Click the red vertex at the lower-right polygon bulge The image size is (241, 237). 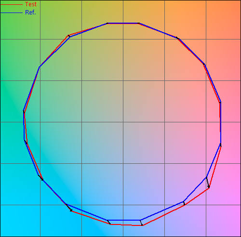pos(209,188)
